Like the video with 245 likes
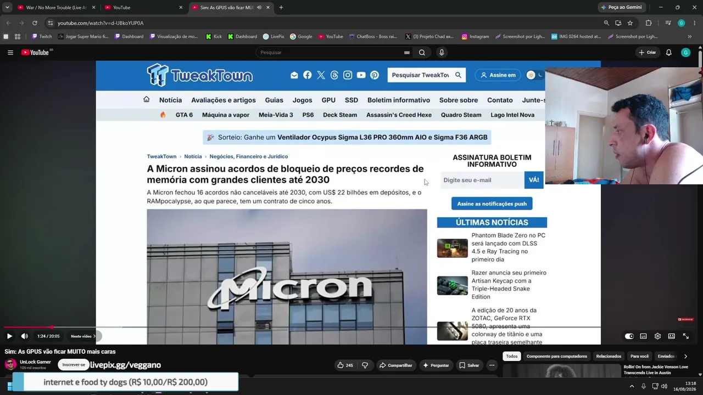The image size is (703, 395). [345, 365]
